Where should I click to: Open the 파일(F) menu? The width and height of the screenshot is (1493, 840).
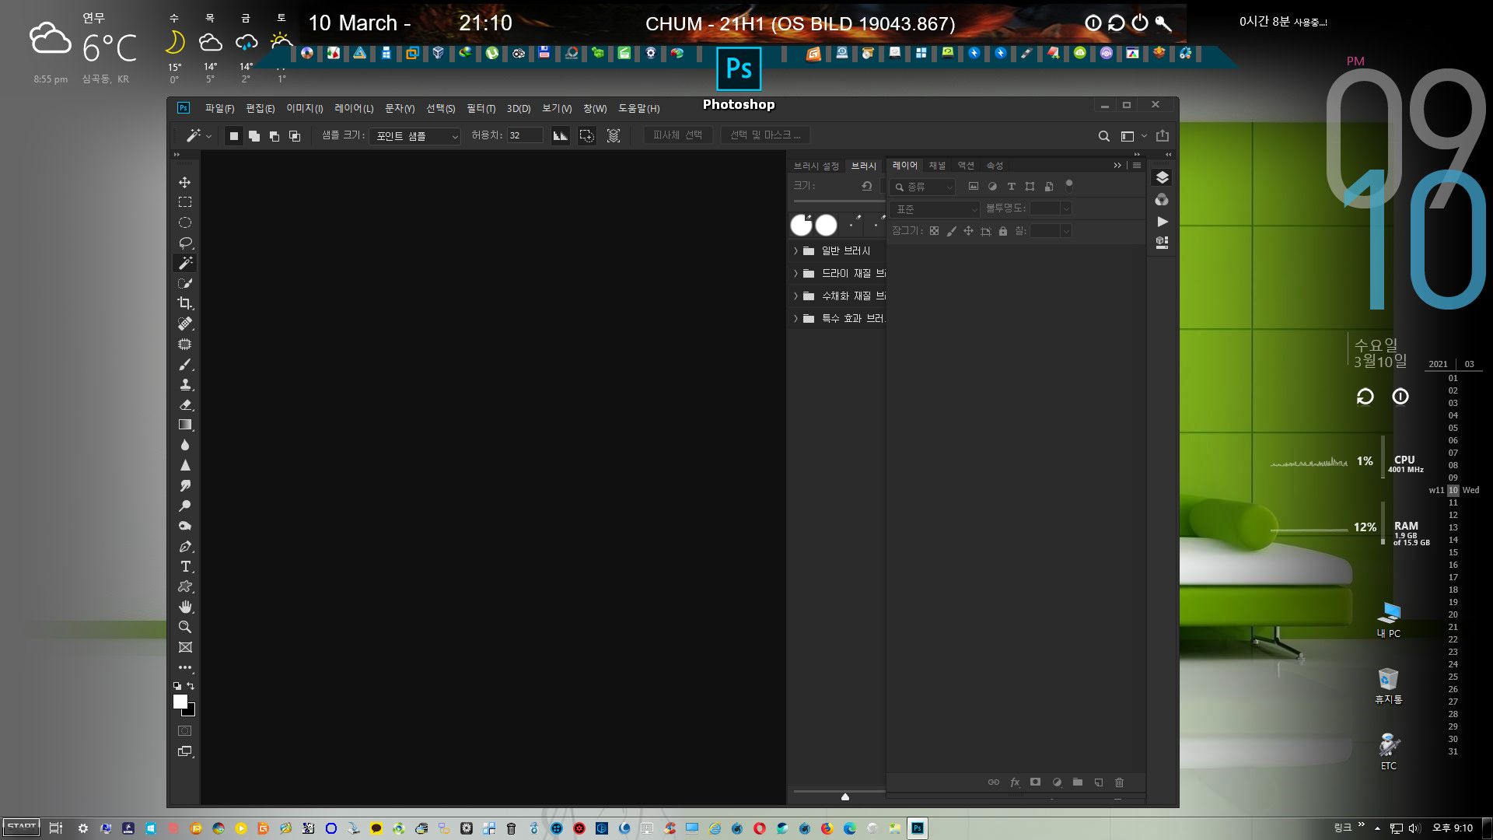(219, 108)
